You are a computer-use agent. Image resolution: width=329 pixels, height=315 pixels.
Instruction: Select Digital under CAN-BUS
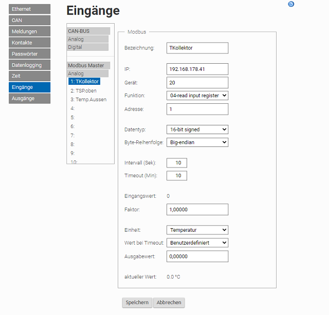[87, 47]
